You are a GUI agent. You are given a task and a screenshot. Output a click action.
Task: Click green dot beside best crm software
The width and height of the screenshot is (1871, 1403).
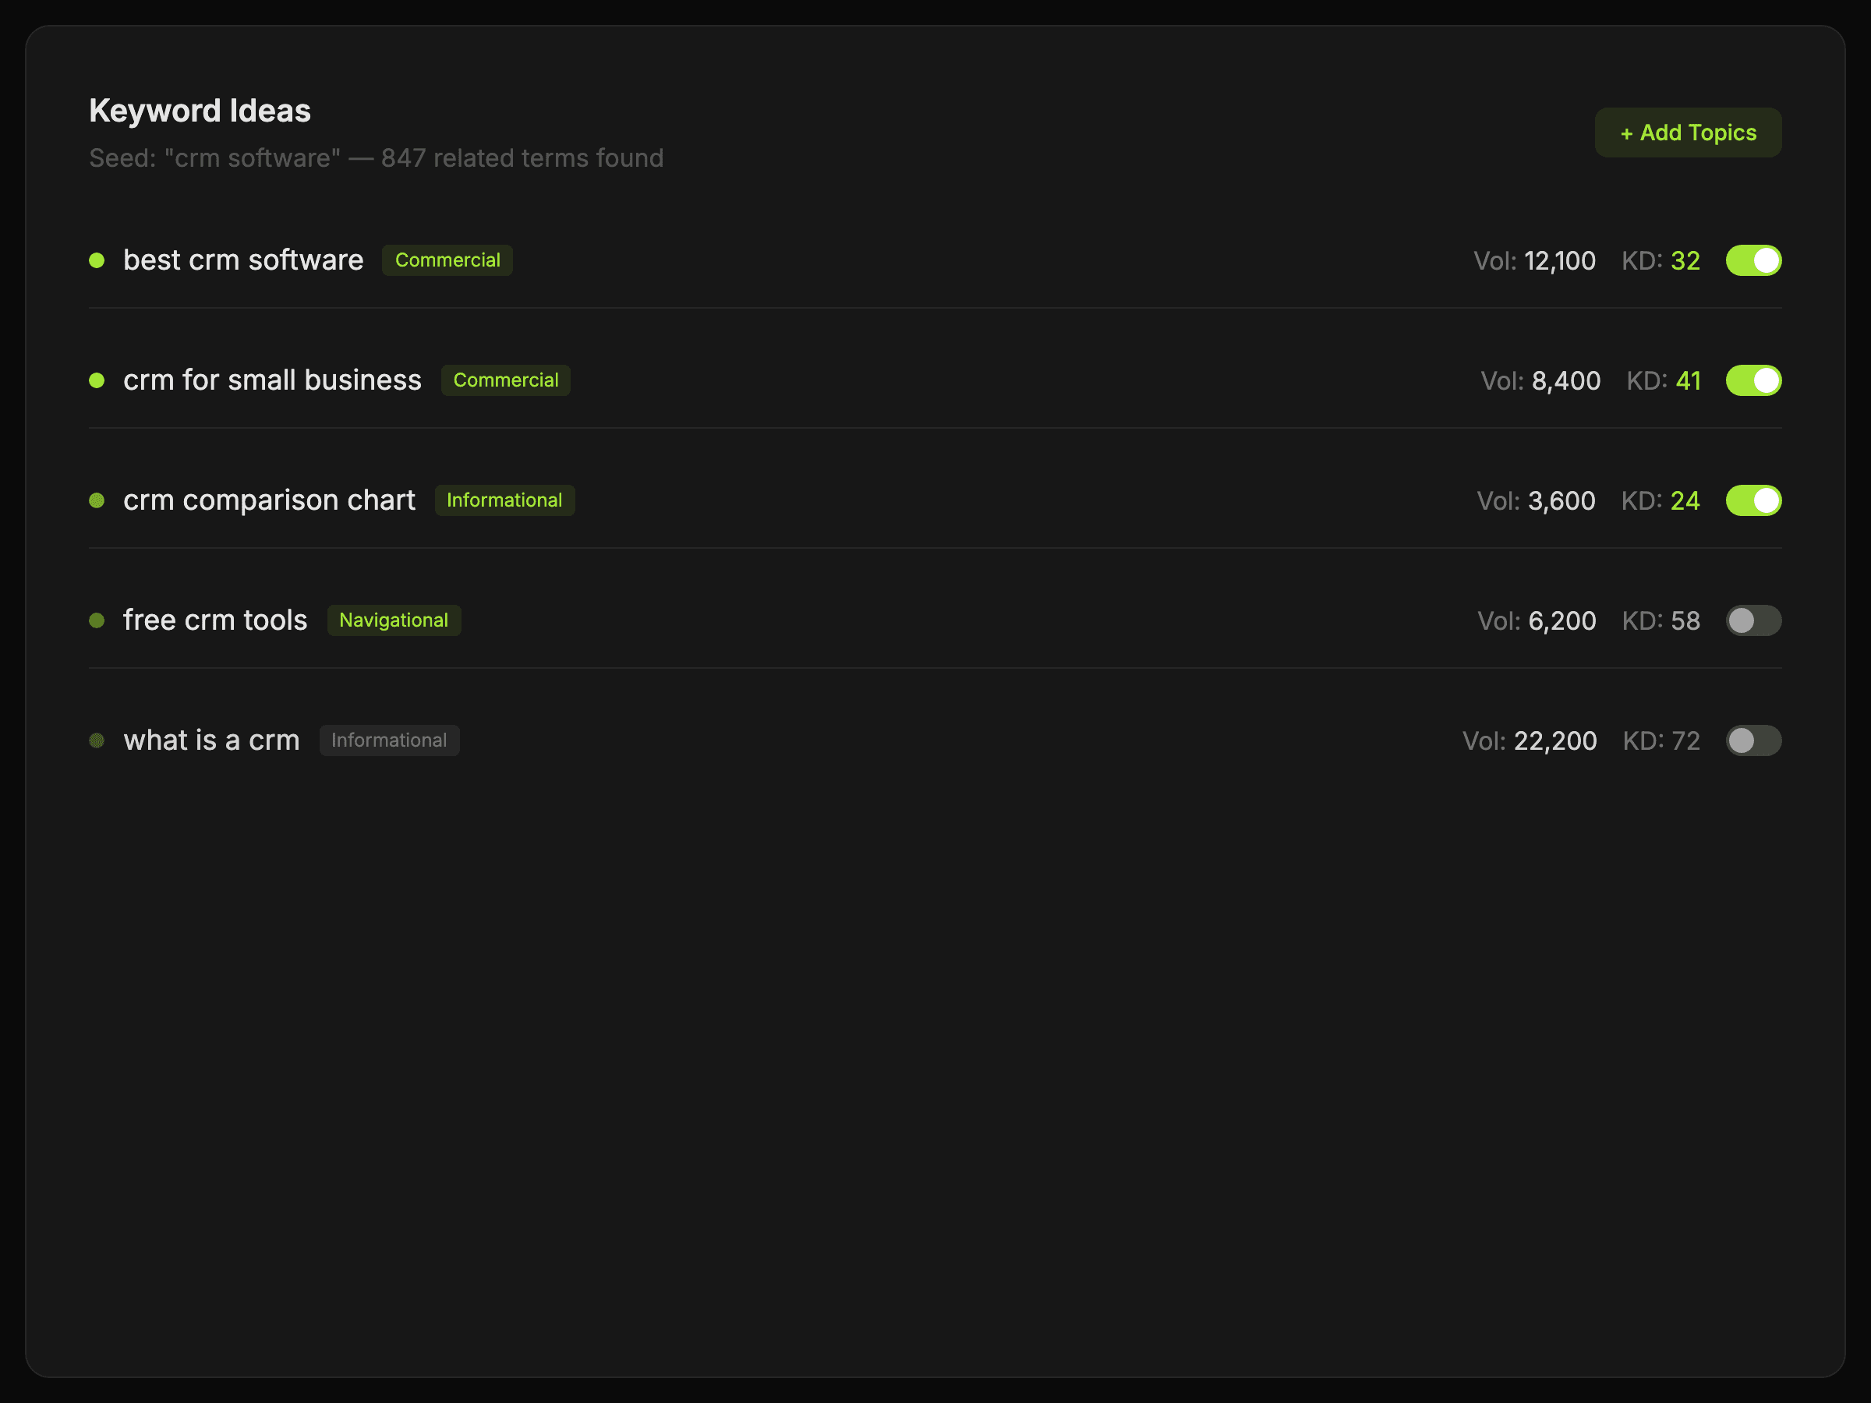(97, 260)
